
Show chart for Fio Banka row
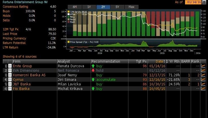(x=203, y=88)
